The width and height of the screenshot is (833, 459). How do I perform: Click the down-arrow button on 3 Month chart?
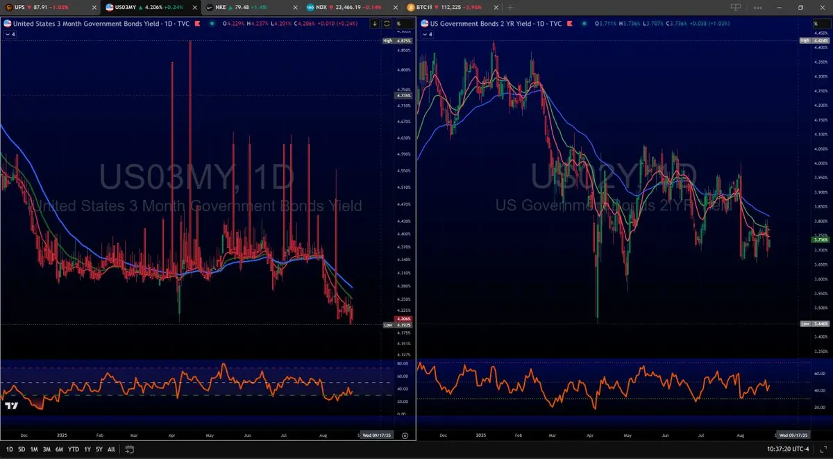click(x=375, y=23)
